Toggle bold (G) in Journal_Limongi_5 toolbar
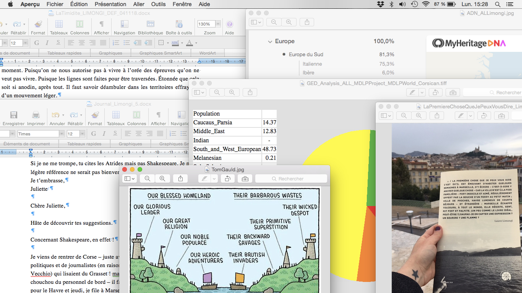 pos(94,134)
